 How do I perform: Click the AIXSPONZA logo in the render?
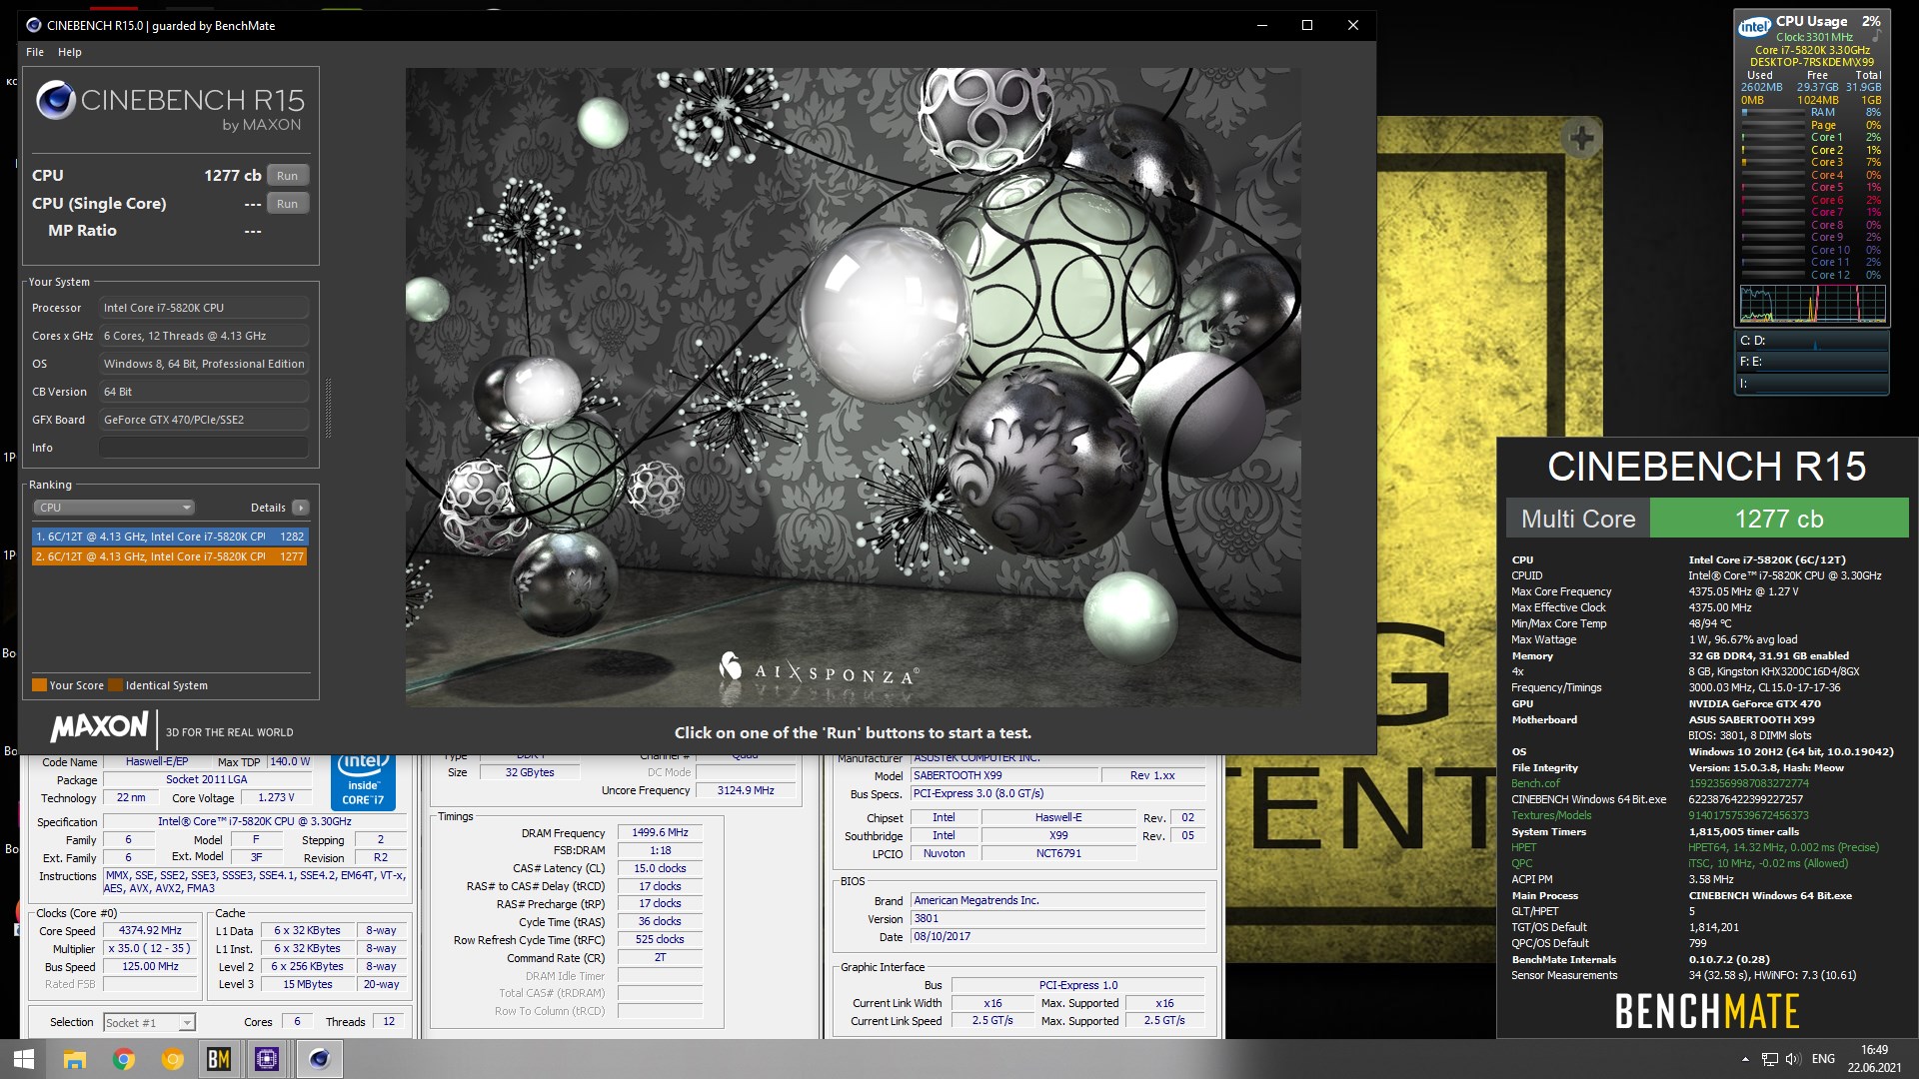click(818, 669)
